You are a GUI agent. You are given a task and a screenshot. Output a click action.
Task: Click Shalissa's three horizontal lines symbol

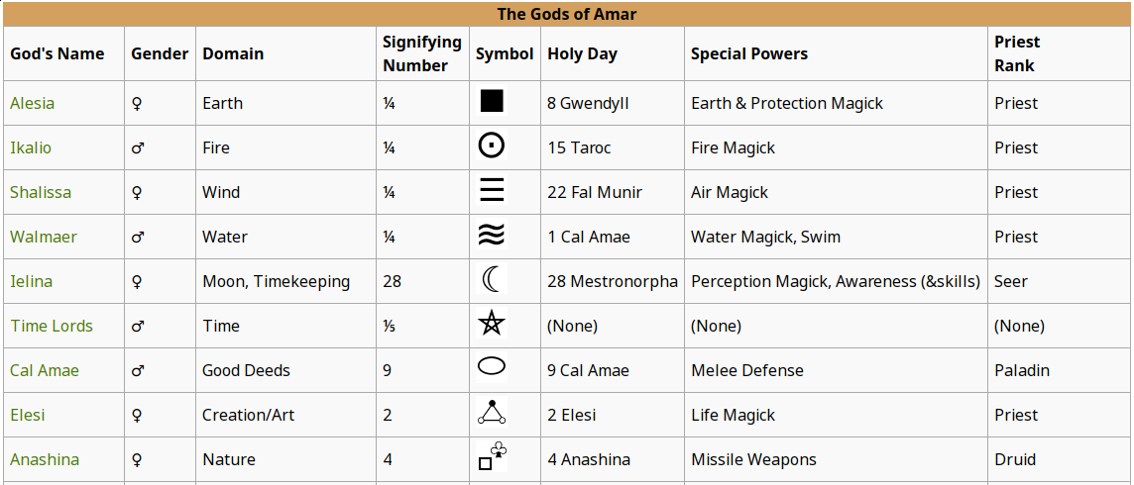[x=492, y=191]
